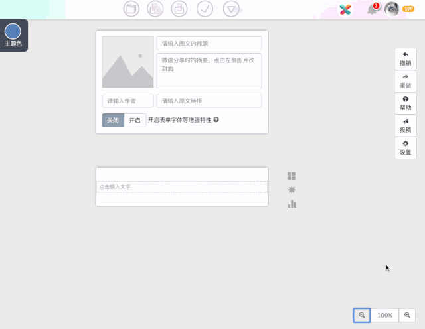Click the zoom out magnifier button
The height and width of the screenshot is (329, 425).
tap(361, 315)
